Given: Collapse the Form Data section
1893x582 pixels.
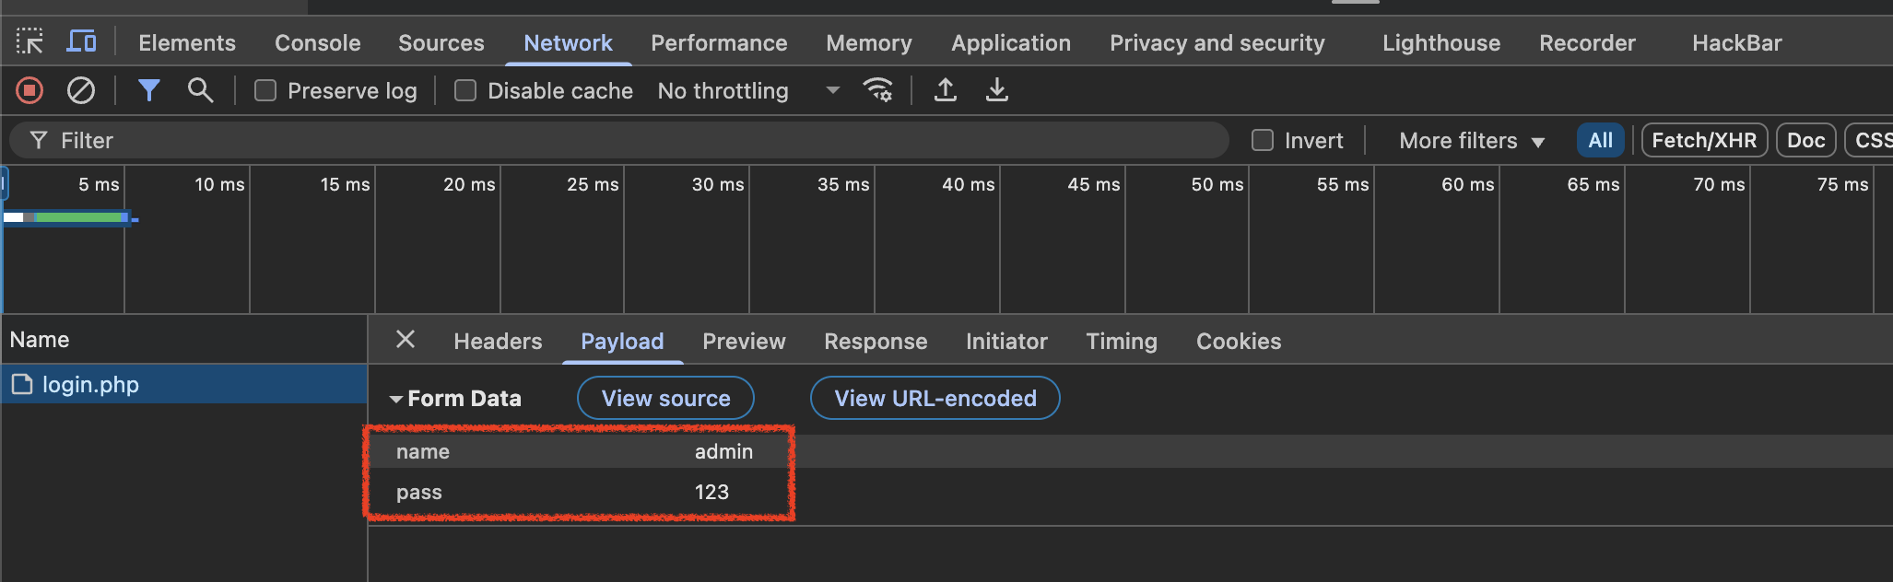Looking at the screenshot, I should pos(396,399).
